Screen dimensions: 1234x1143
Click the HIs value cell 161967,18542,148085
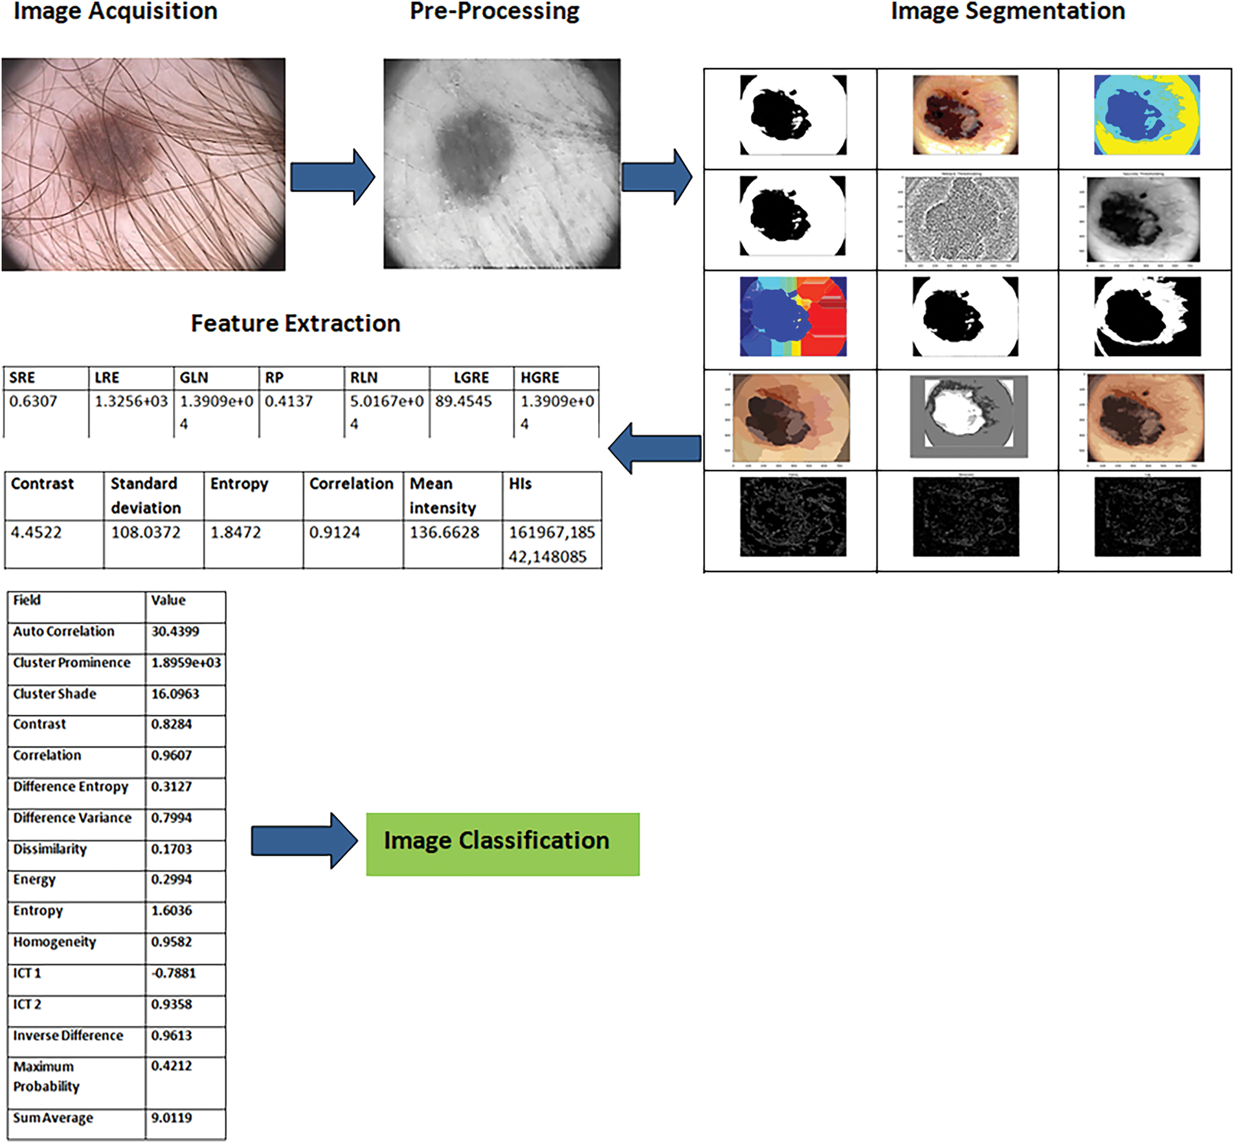[551, 544]
